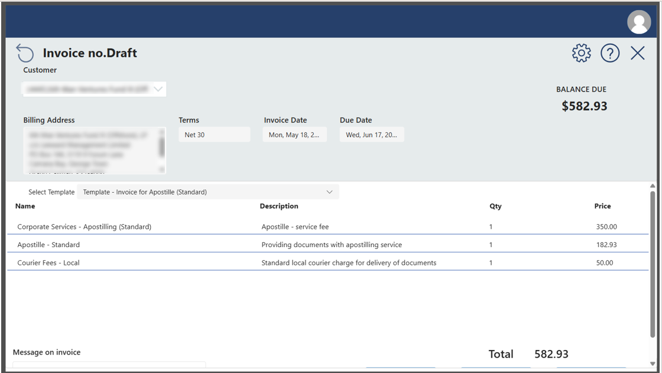The image size is (662, 373).
Task: Select the Apostille - Standard line name
Action: [x=48, y=245]
